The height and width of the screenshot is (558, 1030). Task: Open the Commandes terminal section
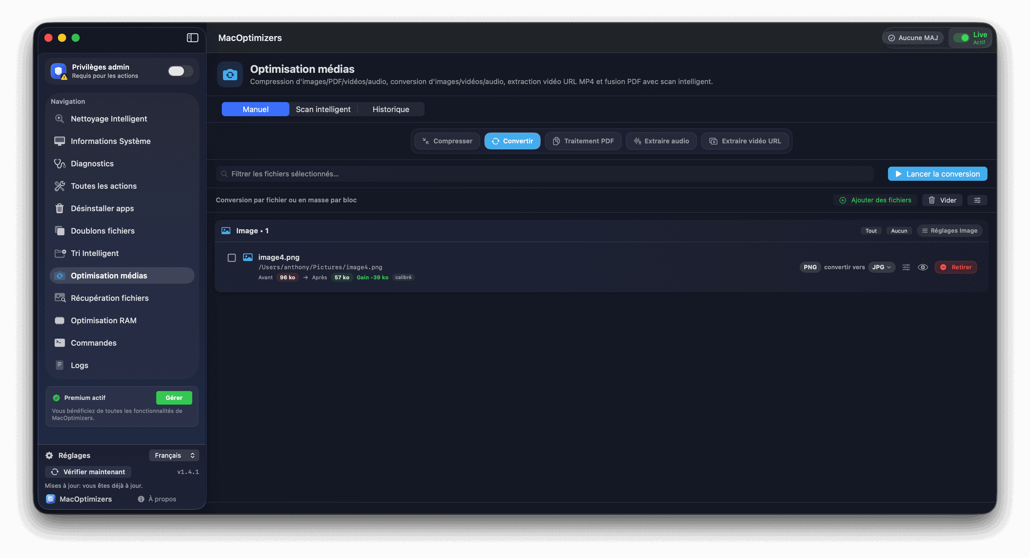(x=93, y=343)
